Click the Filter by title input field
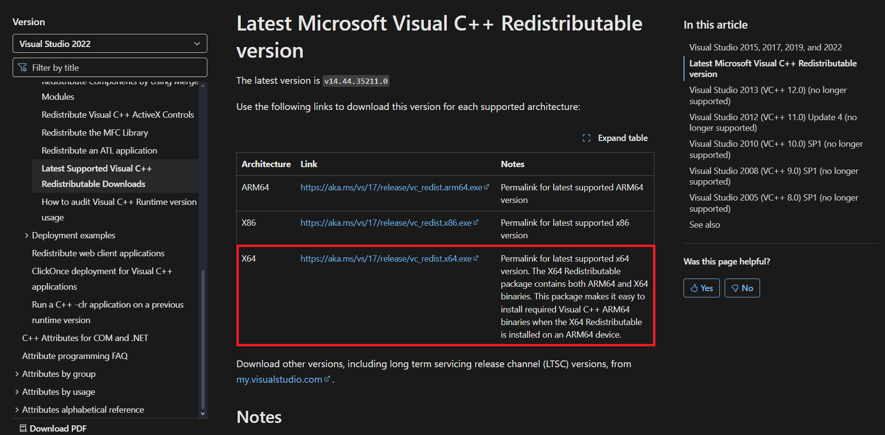This screenshot has width=885, height=435. tap(110, 67)
